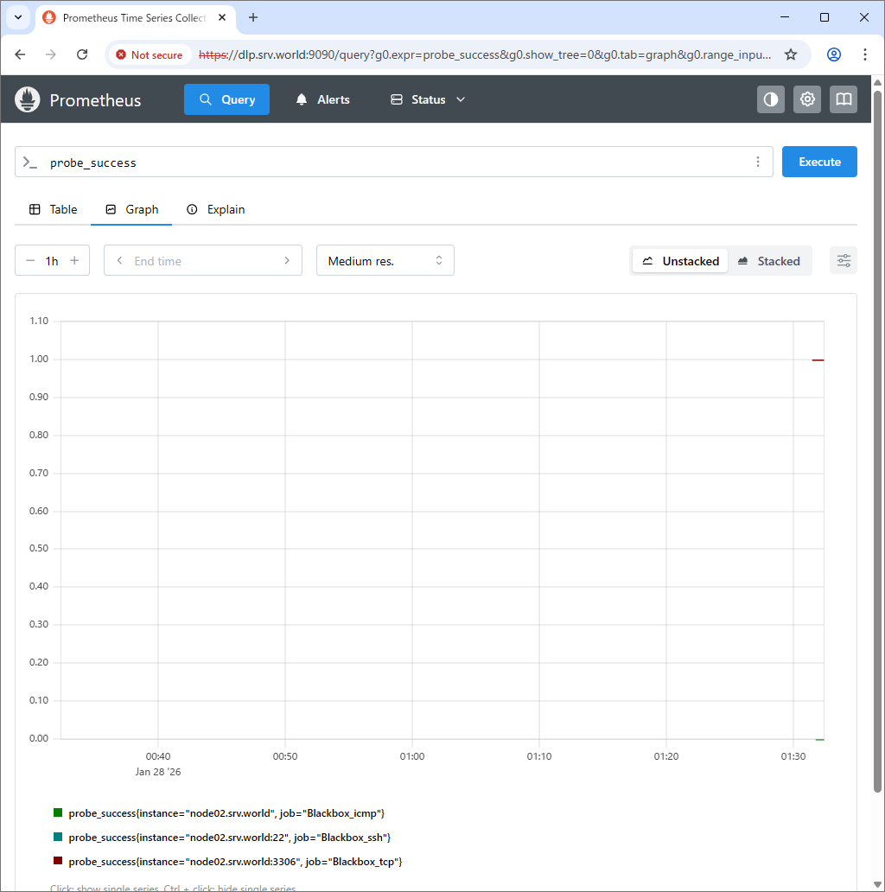The height and width of the screenshot is (892, 885).
Task: Click the dark red Blackbox_tcp series swatch
Action: click(58, 861)
